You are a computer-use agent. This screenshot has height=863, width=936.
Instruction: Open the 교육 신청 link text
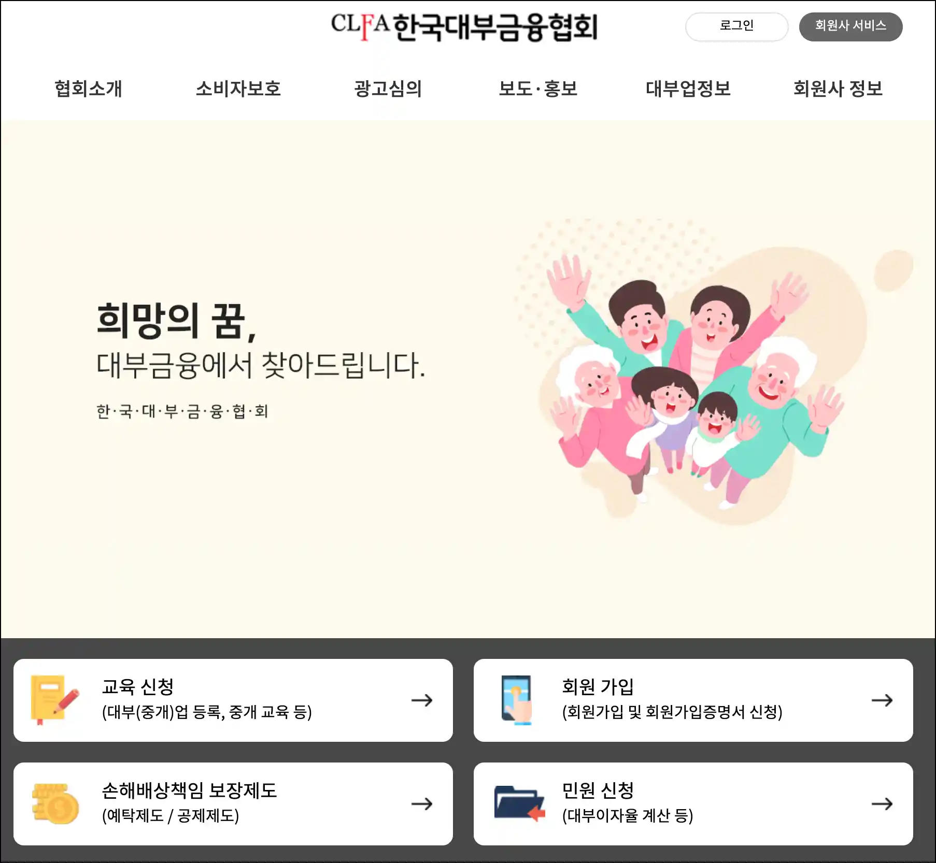(x=138, y=687)
